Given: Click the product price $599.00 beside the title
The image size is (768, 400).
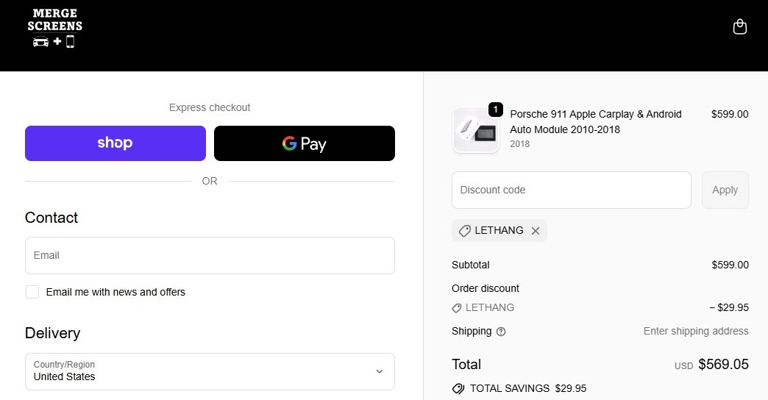Looking at the screenshot, I should pos(730,114).
